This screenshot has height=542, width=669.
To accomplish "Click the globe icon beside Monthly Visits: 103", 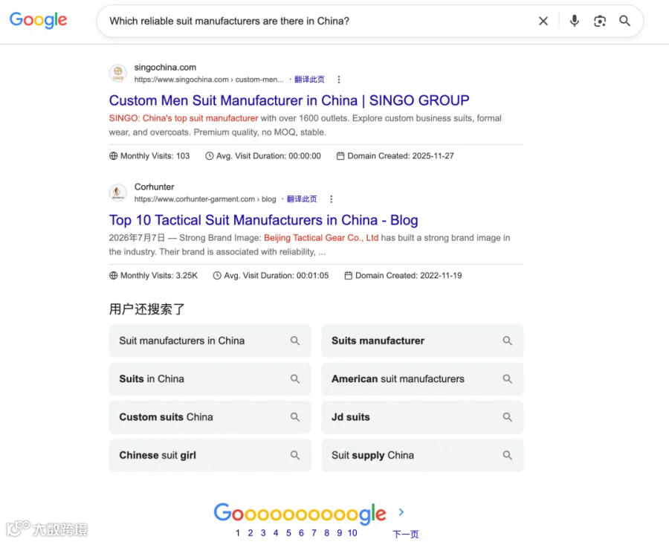I will [113, 156].
